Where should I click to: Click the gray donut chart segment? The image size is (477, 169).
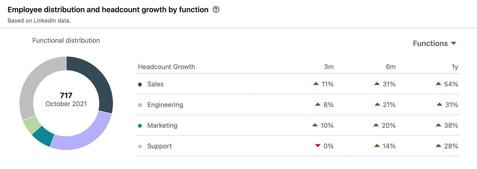[x=33, y=85]
